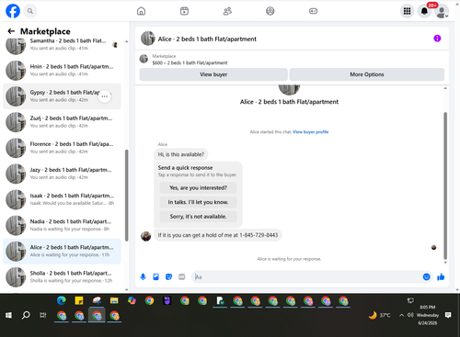The height and width of the screenshot is (337, 460).
Task: Open the Friends icon in top navigation
Action: 227,11
